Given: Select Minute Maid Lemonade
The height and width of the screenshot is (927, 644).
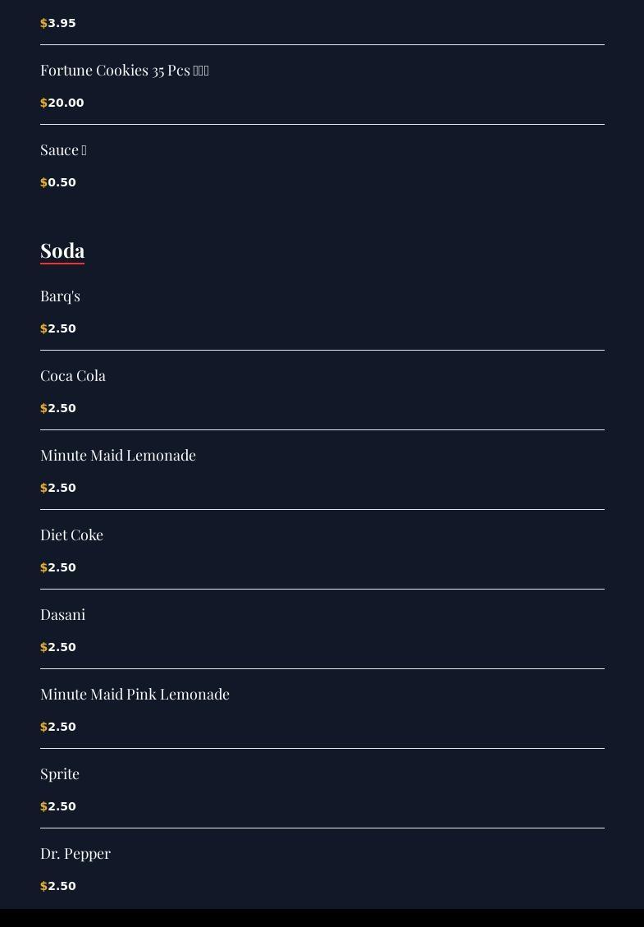Looking at the screenshot, I should click(117, 455).
